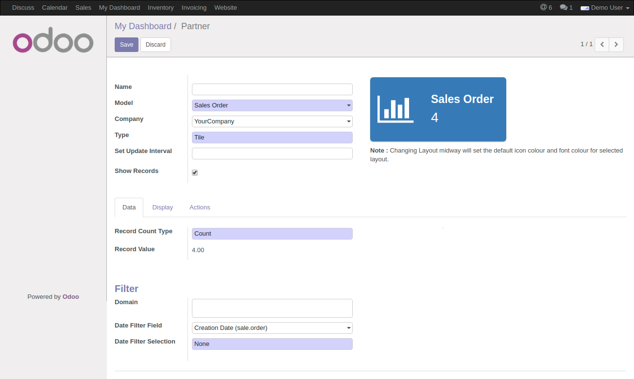Toggle the Show Records checkbox

(195, 172)
